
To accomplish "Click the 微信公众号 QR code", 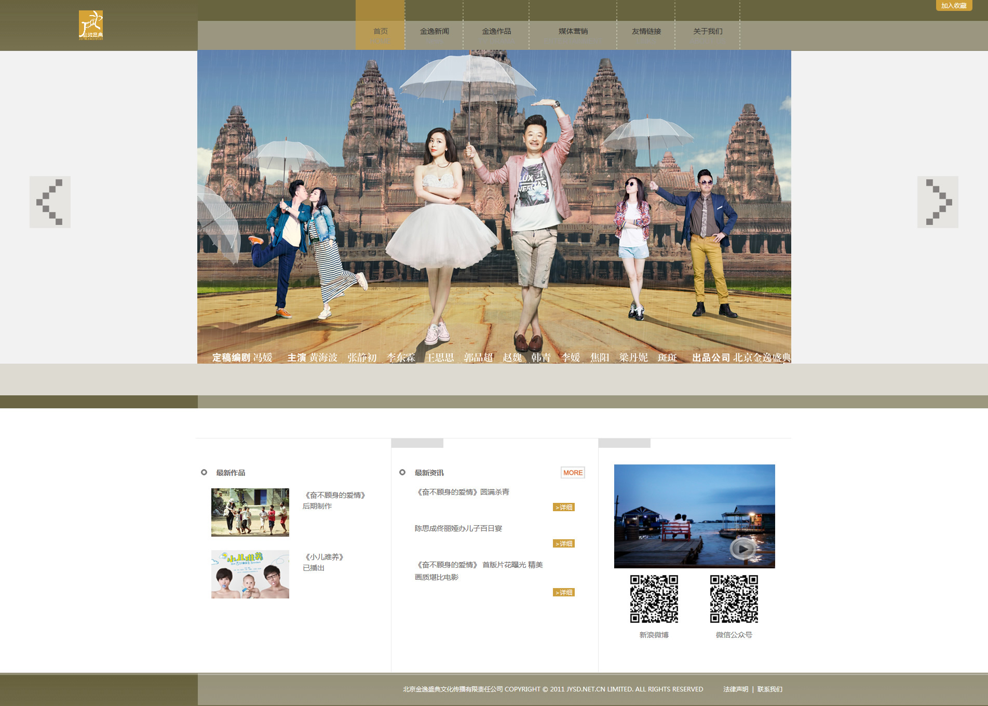I will coord(734,598).
